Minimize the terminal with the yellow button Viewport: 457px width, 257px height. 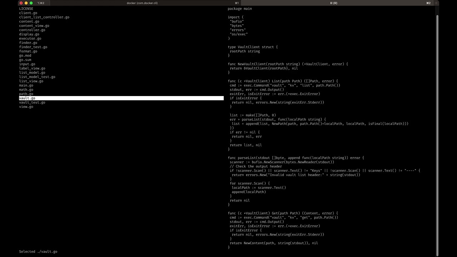tap(26, 3)
